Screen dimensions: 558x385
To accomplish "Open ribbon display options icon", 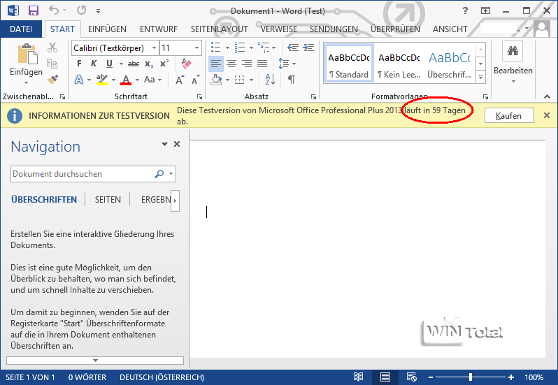I will [485, 10].
